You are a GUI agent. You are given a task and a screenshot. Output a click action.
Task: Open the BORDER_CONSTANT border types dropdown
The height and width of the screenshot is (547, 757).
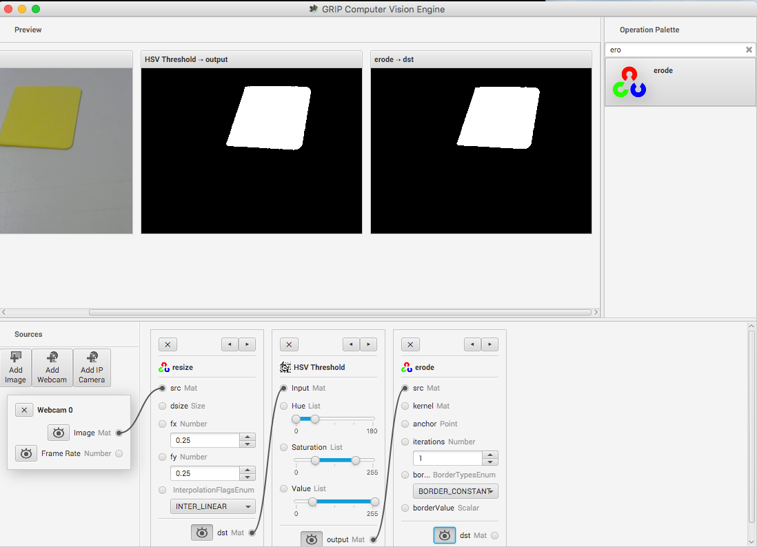(455, 491)
